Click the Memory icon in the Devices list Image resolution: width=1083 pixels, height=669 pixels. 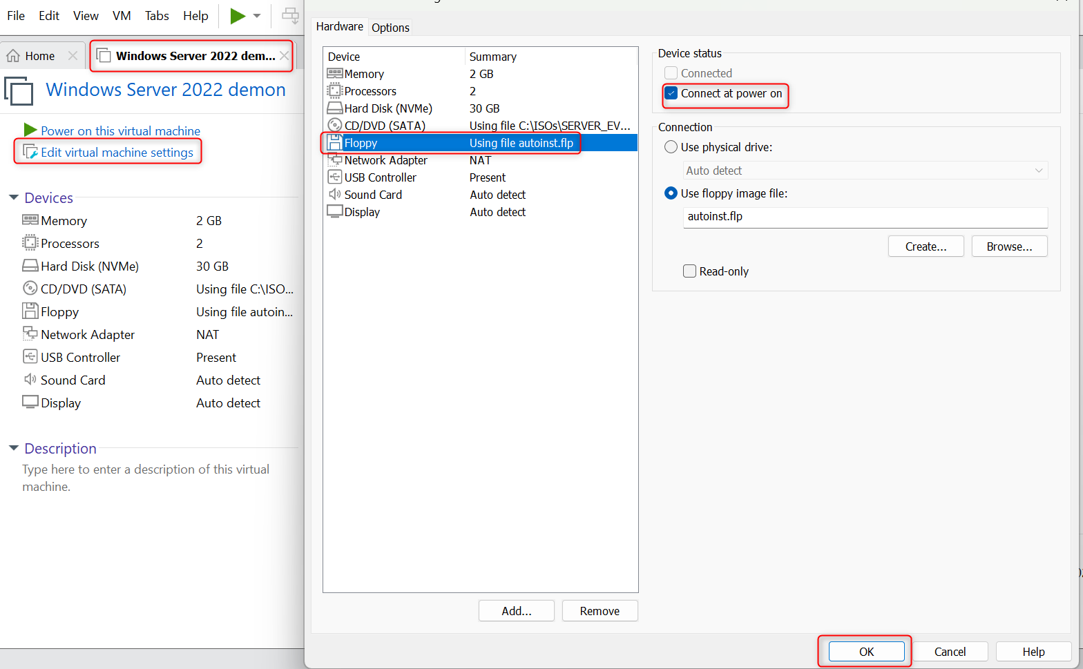click(30, 220)
